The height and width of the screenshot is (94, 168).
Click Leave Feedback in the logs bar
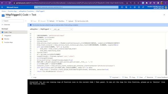161,77
